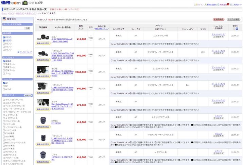Click the keyword 検索 button
Viewport: 243px width, 165px height.
click(28, 28)
